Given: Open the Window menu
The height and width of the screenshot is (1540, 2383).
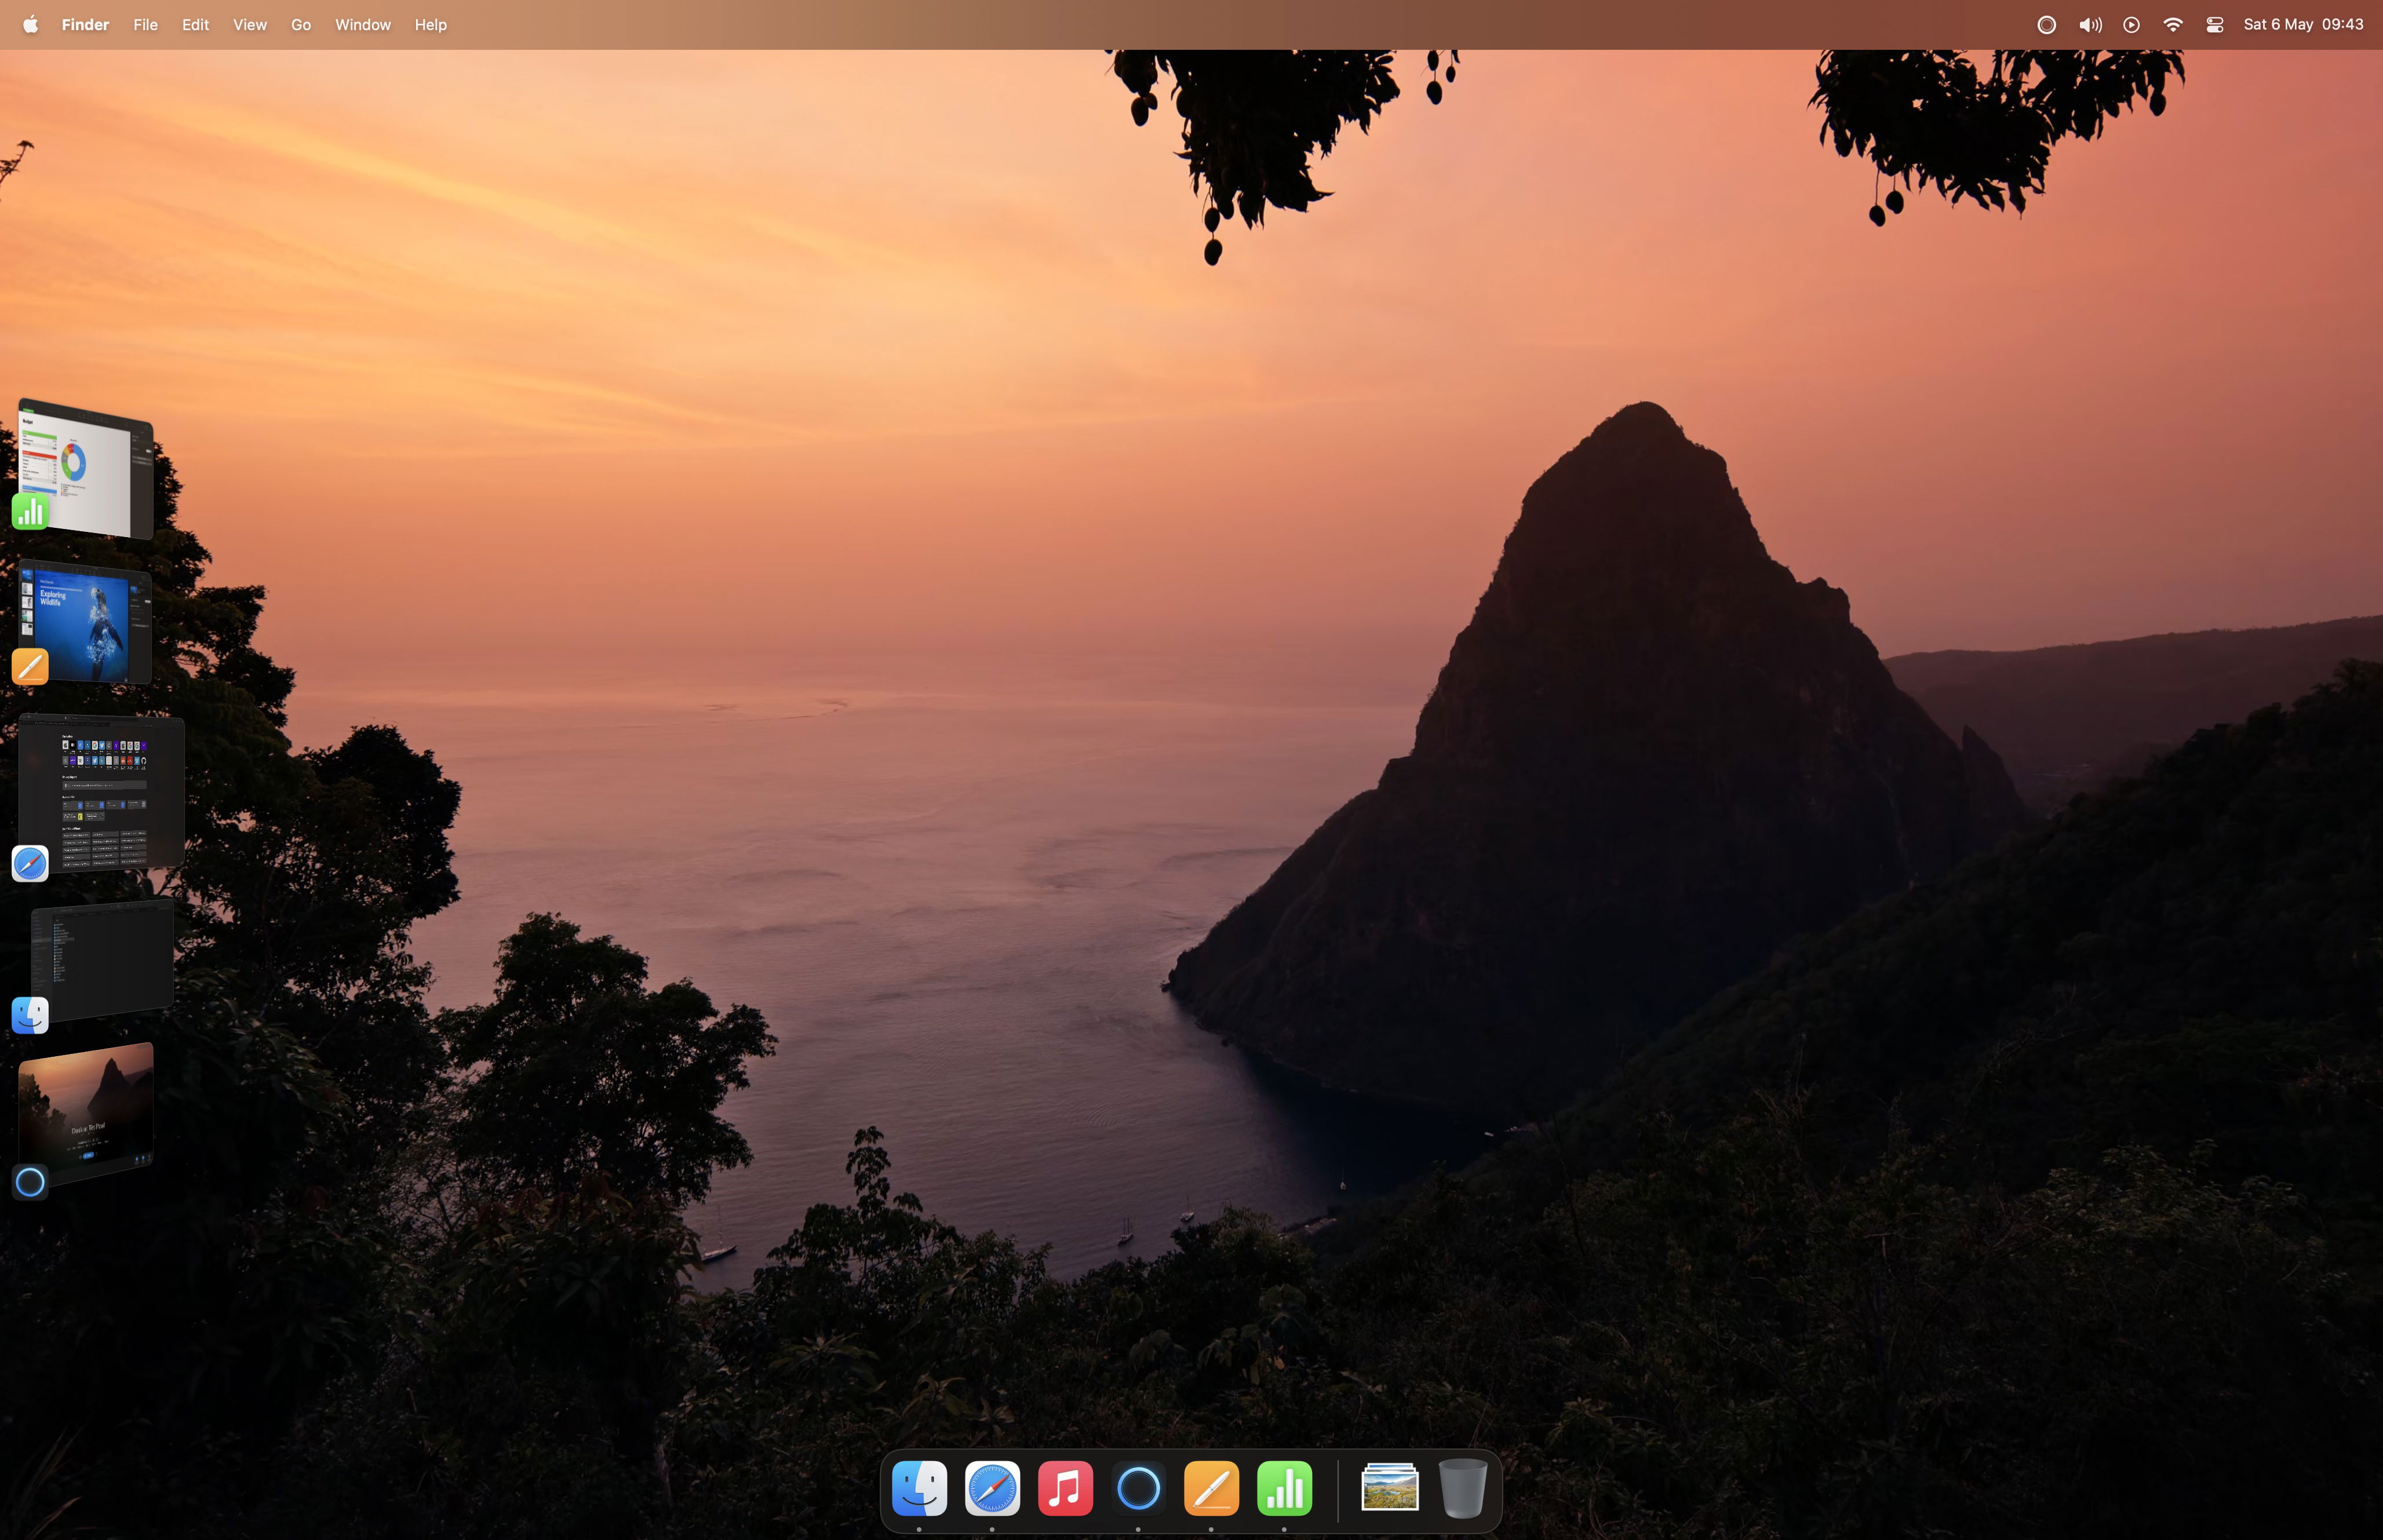Looking at the screenshot, I should tap(362, 25).
